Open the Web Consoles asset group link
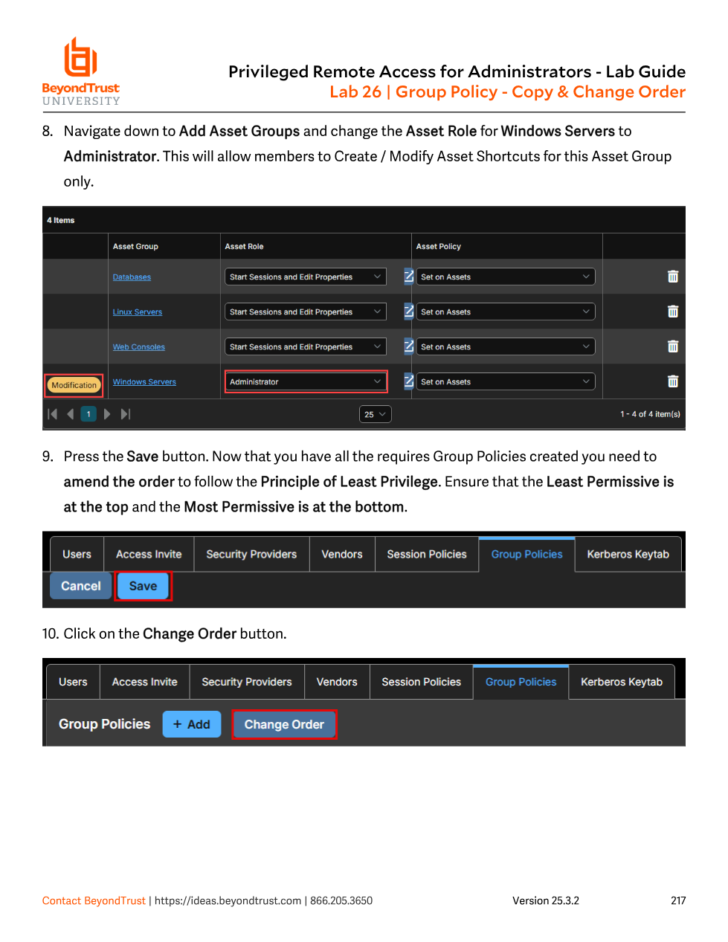The width and height of the screenshot is (728, 942). tap(139, 347)
